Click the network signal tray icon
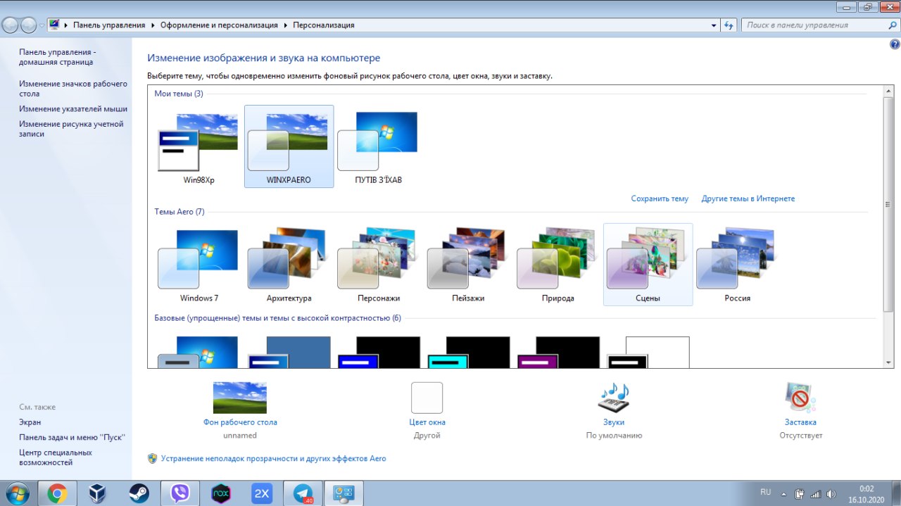 tap(816, 493)
